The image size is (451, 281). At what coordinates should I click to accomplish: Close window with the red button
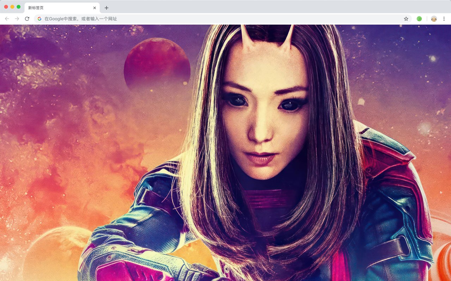click(6, 7)
